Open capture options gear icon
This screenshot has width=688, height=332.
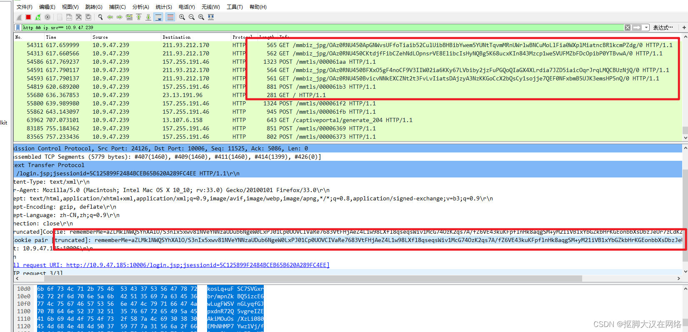[48, 17]
